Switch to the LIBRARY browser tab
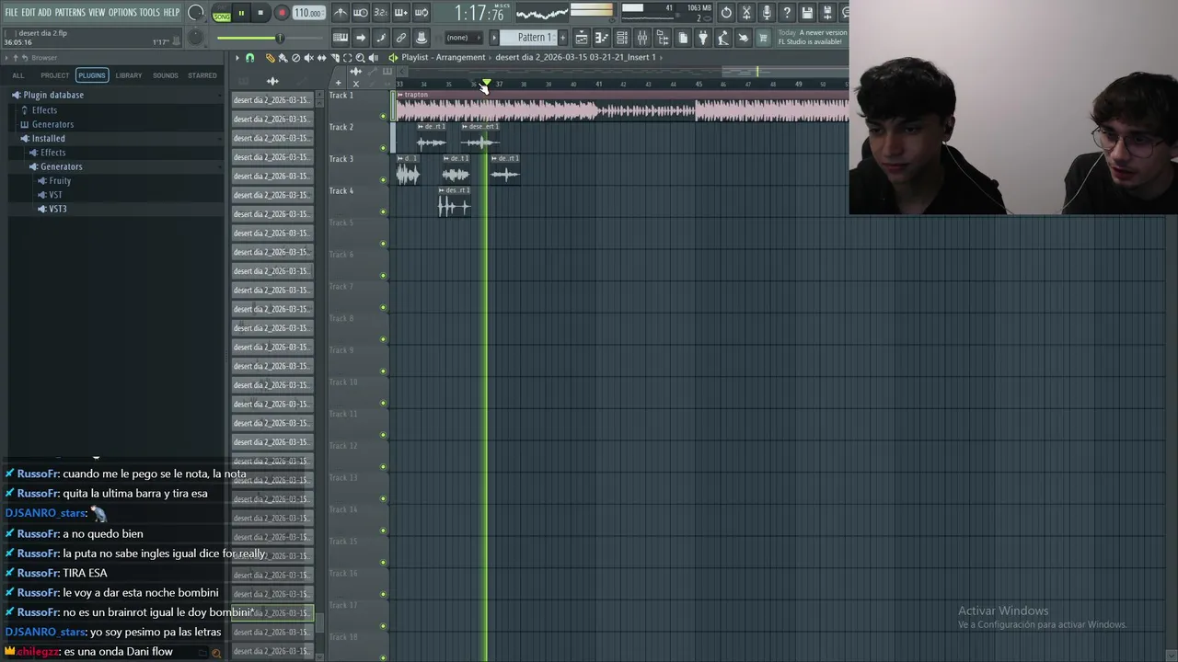The image size is (1178, 662). tap(129, 75)
